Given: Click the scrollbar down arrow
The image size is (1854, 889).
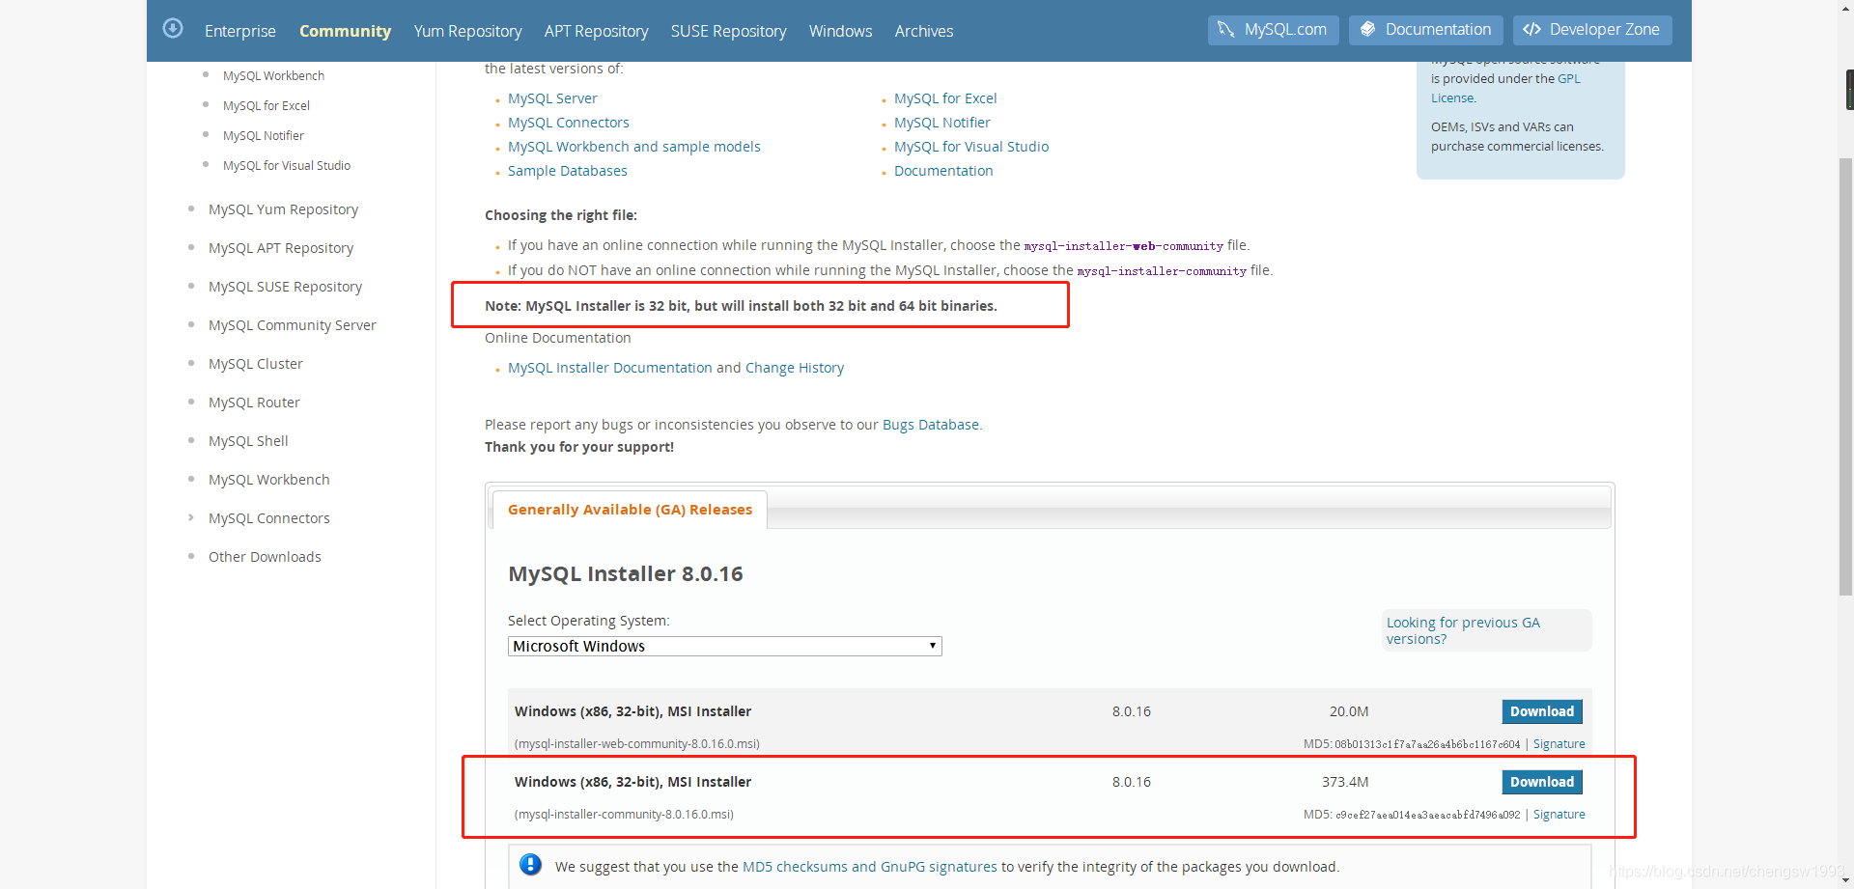Looking at the screenshot, I should 1845,880.
